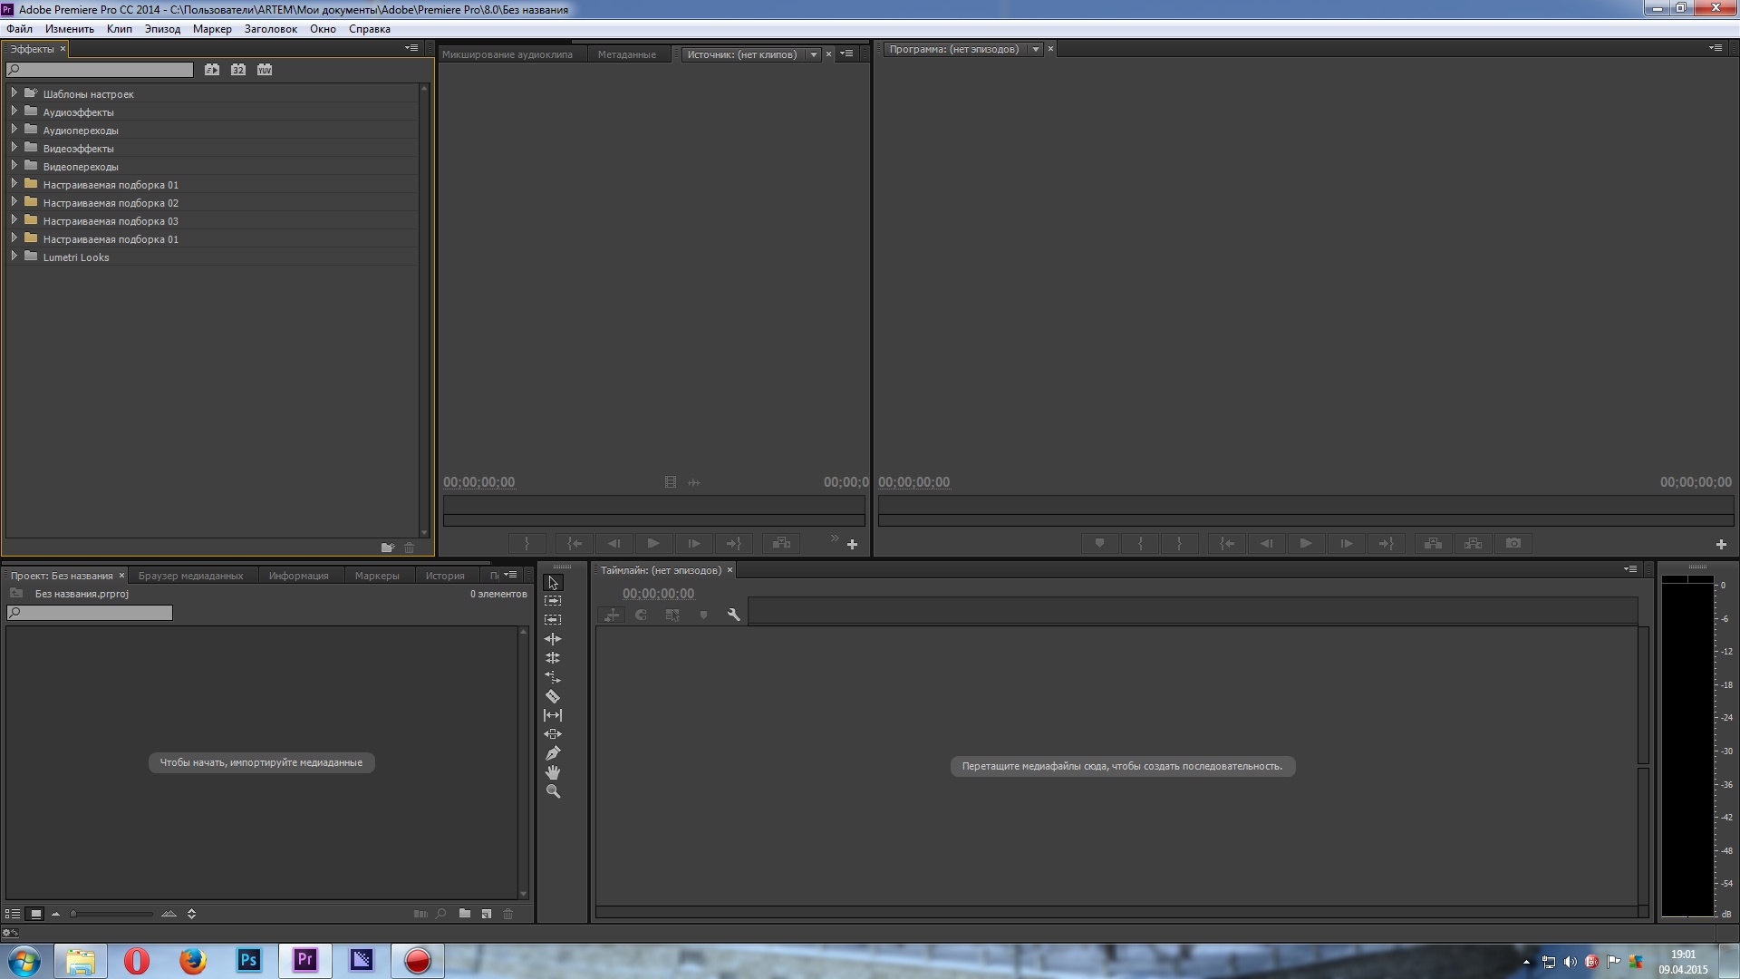Select the Track Select Forward tool

tap(553, 601)
